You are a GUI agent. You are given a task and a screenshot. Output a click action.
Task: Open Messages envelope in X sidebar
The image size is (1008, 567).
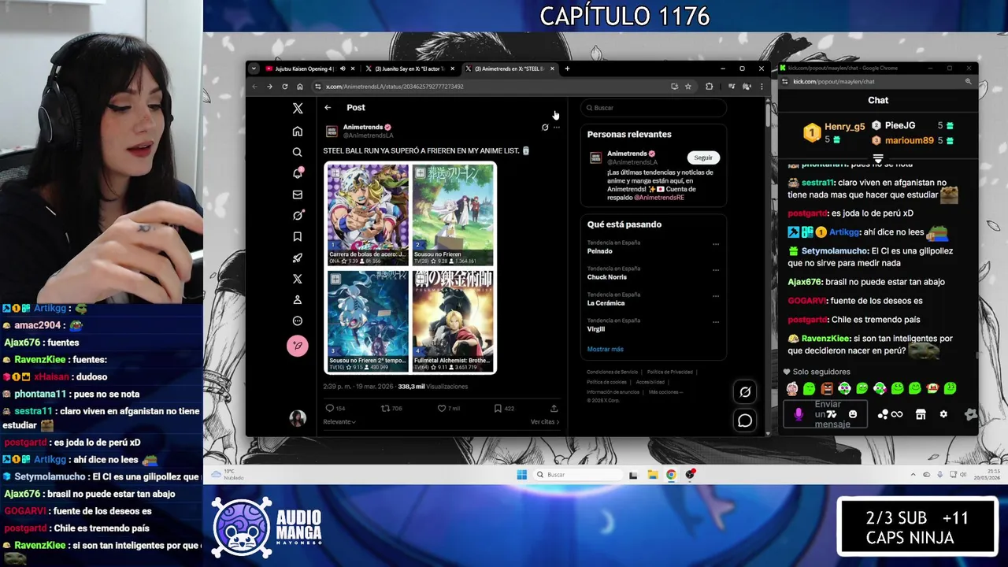(298, 195)
